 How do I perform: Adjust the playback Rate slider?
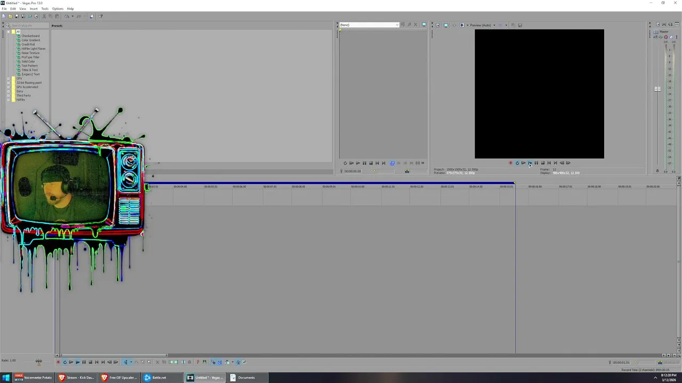click(38, 362)
